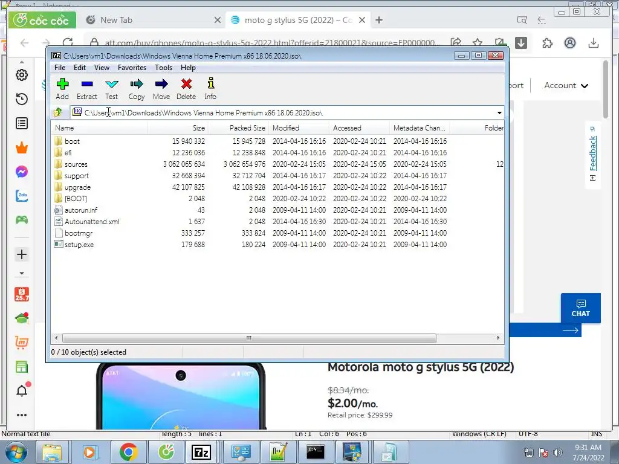619x464 pixels.
Task: Open browser extensions puzzle icon
Action: (x=547, y=43)
